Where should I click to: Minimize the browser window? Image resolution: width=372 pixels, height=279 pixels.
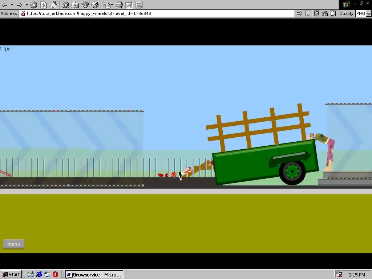pyautogui.click(x=355, y=3)
